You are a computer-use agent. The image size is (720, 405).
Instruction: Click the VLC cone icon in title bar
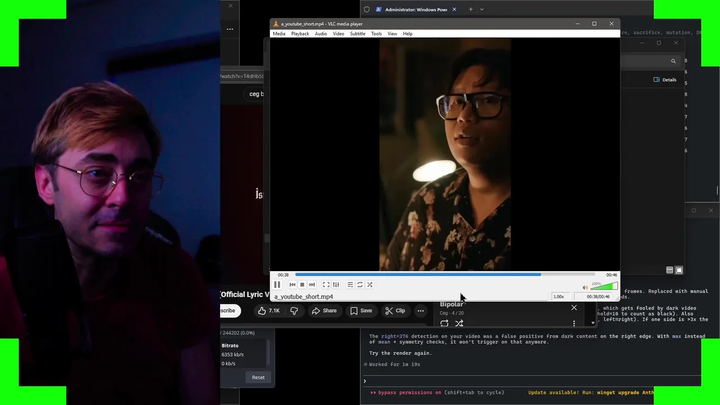[x=276, y=24]
